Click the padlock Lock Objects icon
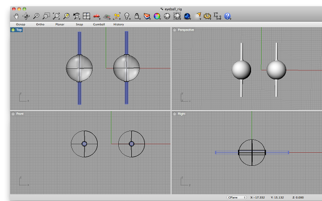The height and width of the screenshot is (201, 322). coord(137,16)
